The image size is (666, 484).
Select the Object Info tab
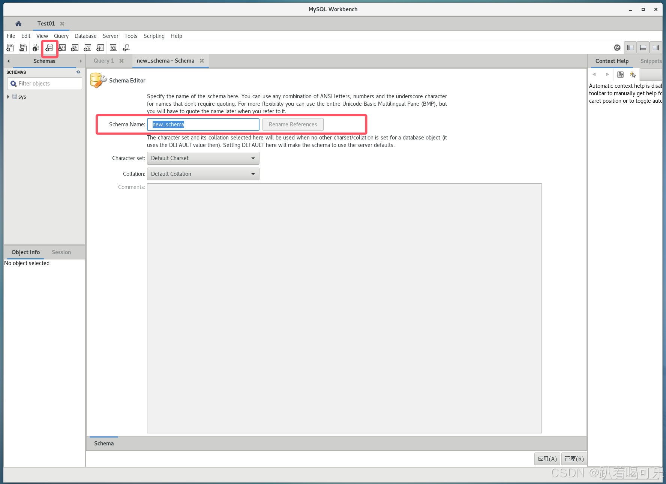point(25,252)
